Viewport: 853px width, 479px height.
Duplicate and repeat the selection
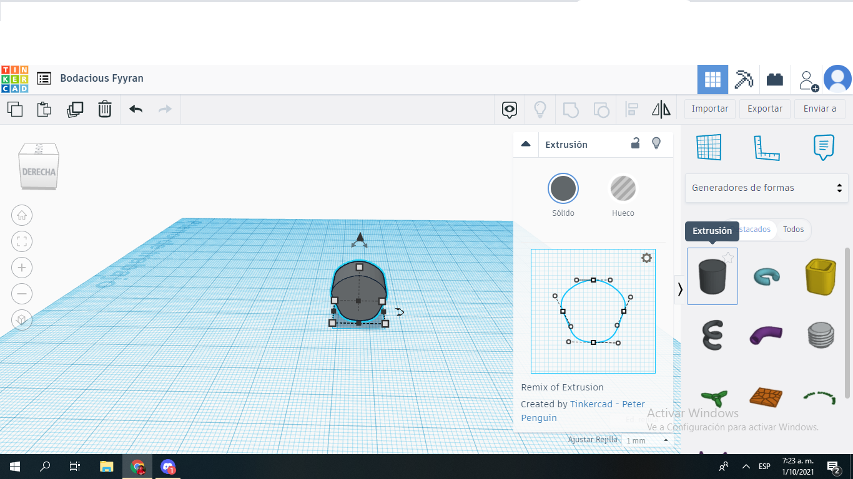(x=75, y=109)
